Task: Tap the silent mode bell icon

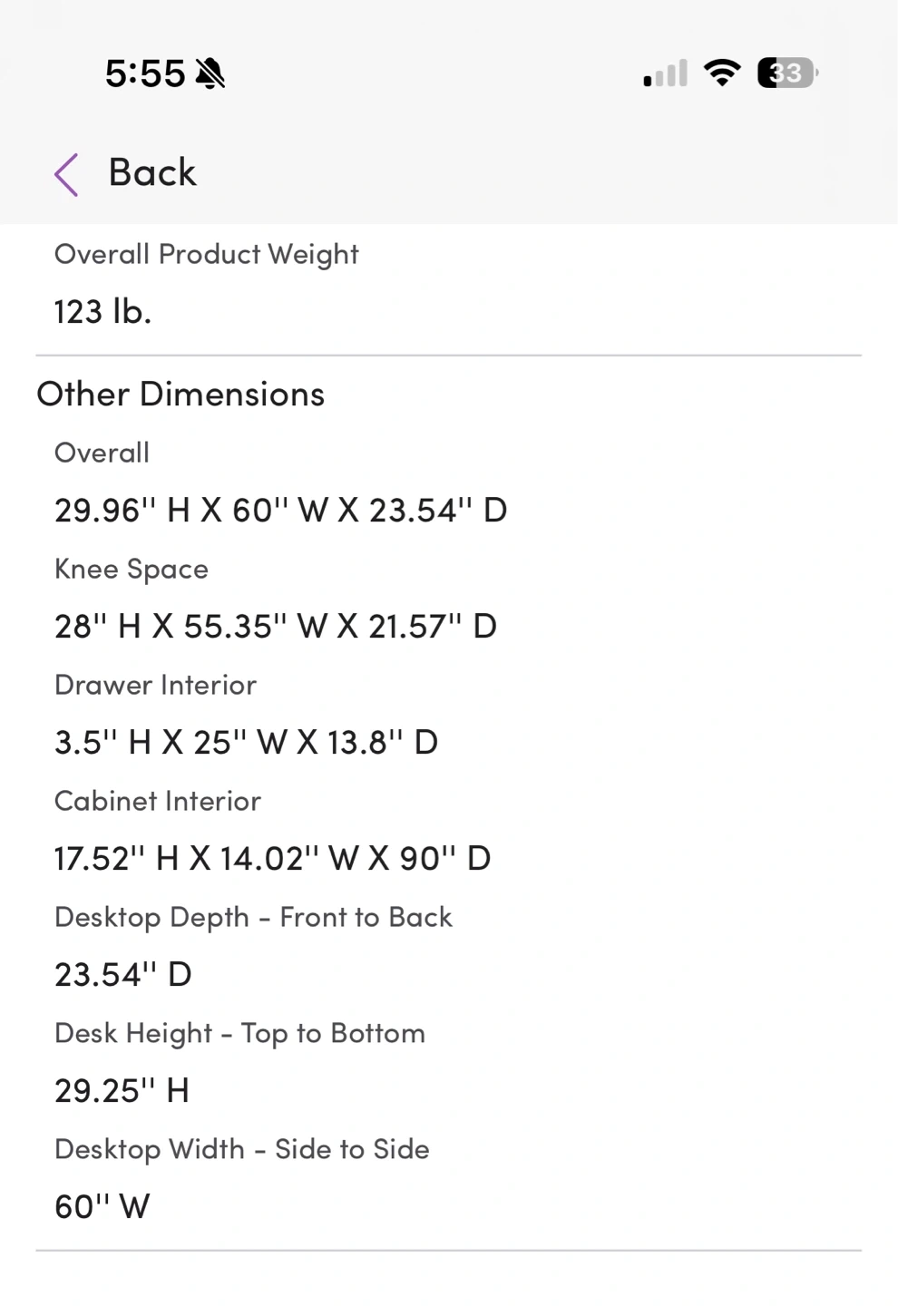Action: [x=210, y=73]
